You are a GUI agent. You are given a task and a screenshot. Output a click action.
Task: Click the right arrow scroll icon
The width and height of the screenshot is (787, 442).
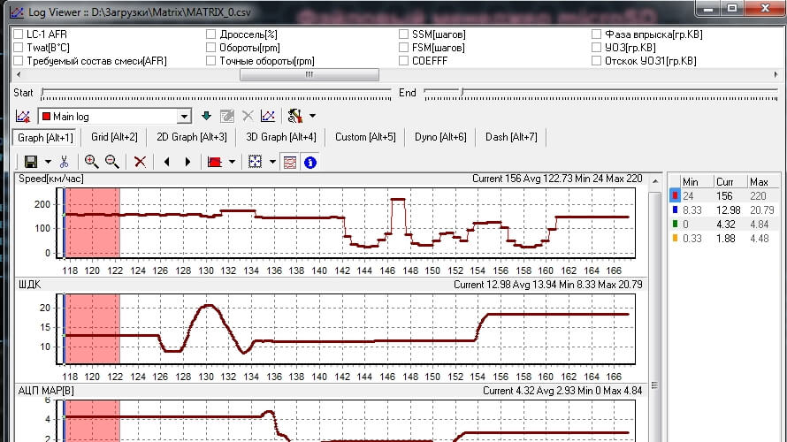coord(187,162)
